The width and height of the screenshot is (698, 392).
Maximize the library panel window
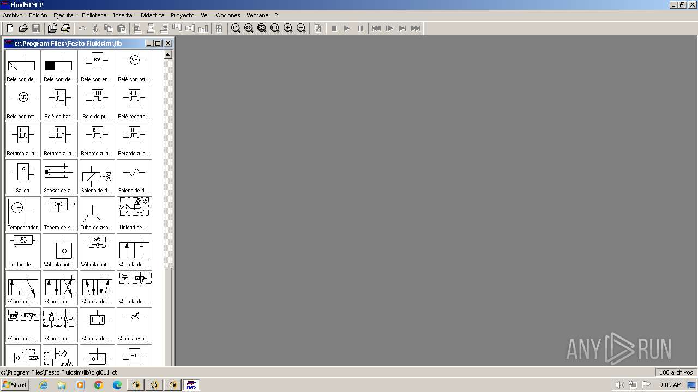tap(158, 44)
